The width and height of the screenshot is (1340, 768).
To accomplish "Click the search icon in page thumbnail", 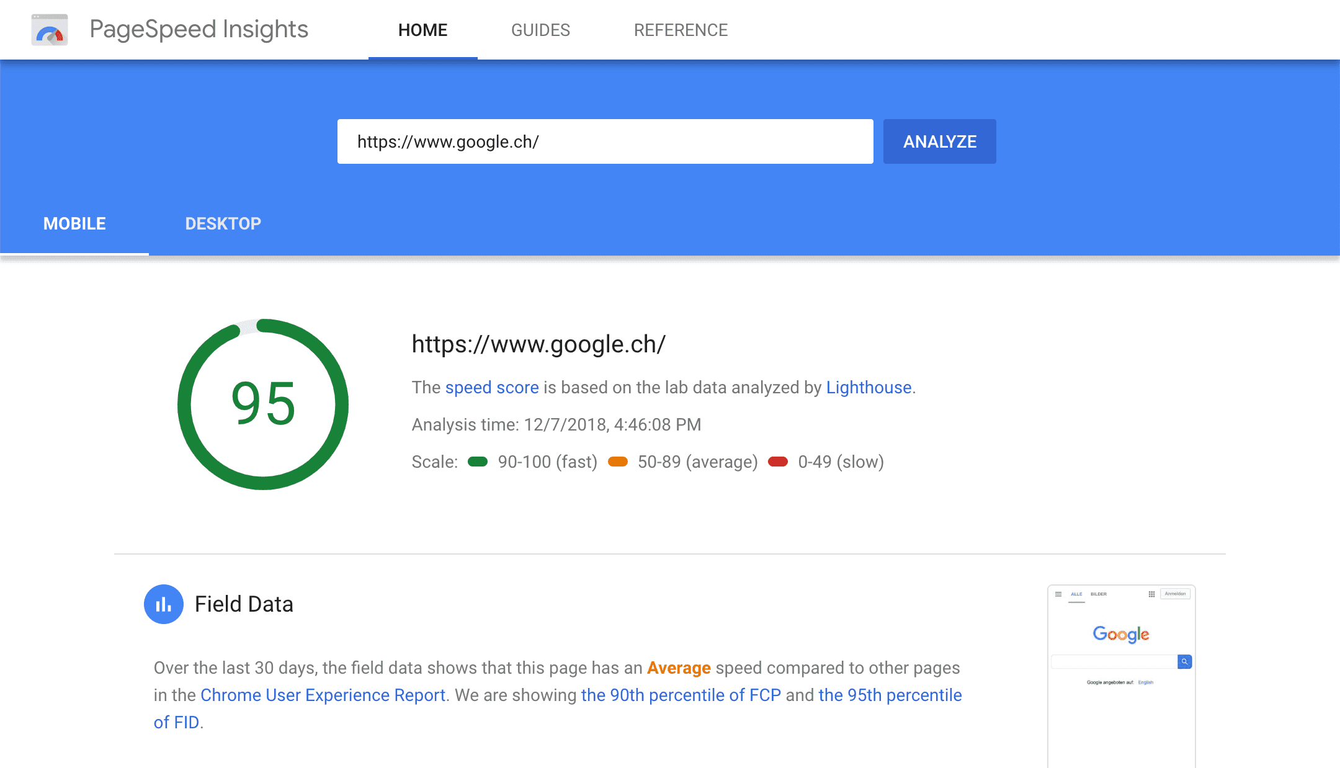I will click(1184, 662).
